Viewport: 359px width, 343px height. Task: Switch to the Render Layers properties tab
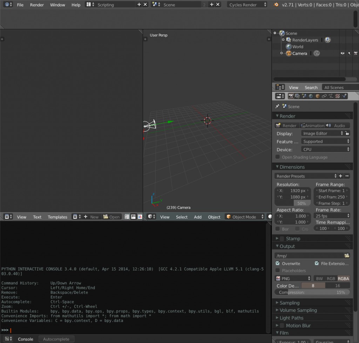[297, 96]
